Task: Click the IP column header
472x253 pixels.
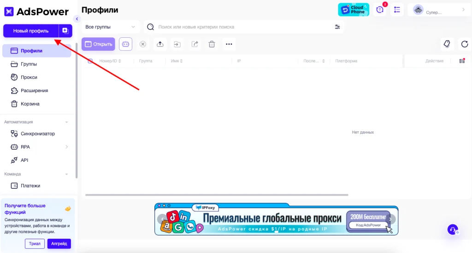Action: (239, 61)
